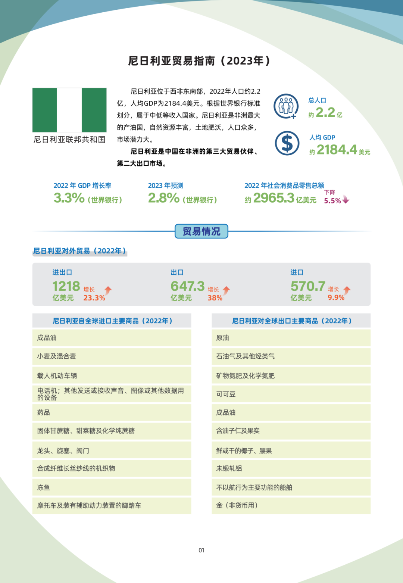Click the row 合成纤维长丝纱线的机织物
The width and height of the screenshot is (403, 583).
click(112, 468)
